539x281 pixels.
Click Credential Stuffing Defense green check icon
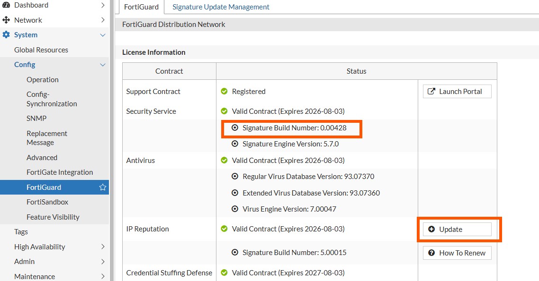tap(224, 272)
